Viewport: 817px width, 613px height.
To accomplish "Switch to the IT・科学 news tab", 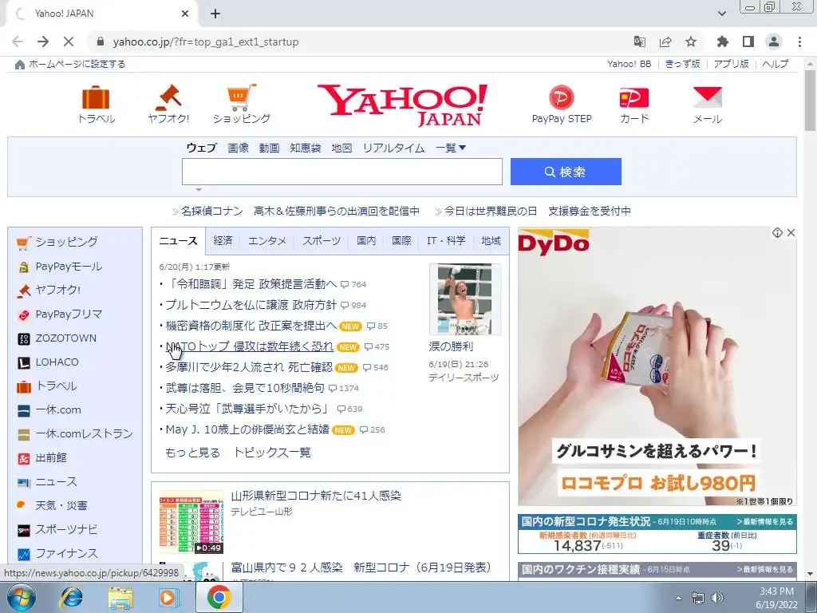I will click(x=446, y=240).
